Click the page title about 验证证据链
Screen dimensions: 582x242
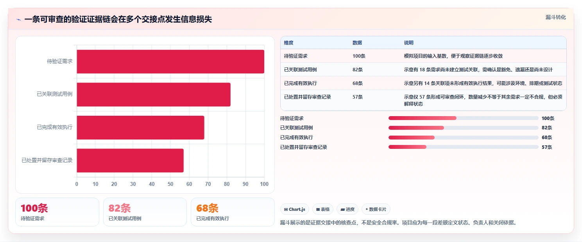coord(118,19)
